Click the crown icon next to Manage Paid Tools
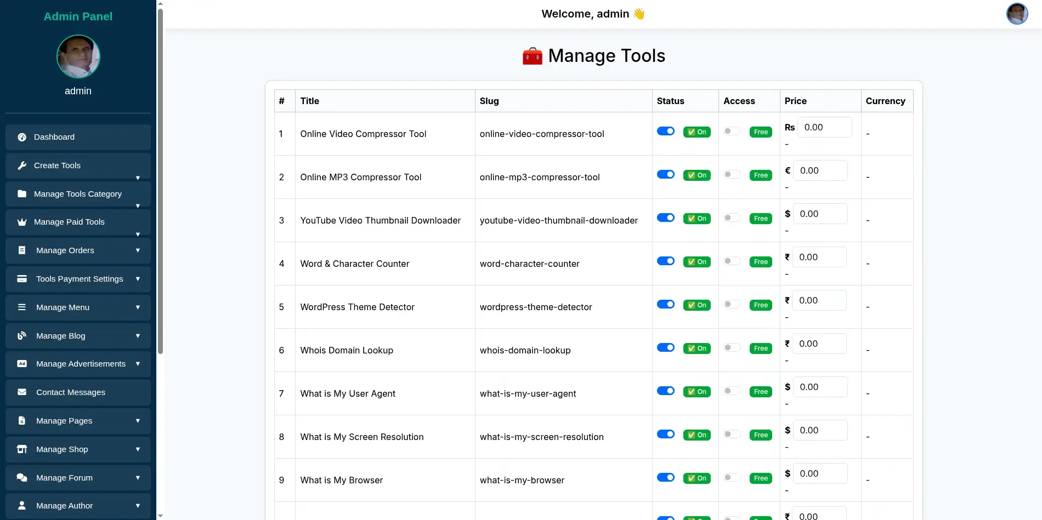The image size is (1042, 520). [22, 222]
